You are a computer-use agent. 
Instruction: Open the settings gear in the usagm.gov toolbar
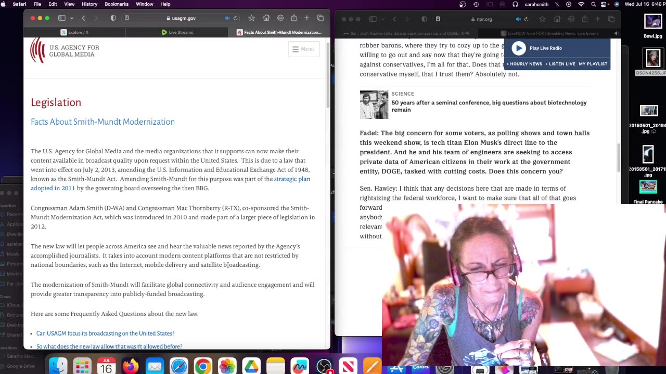coord(280,18)
